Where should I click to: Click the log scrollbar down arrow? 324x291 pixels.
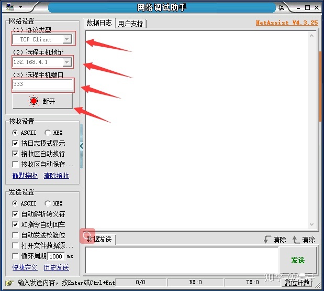coord(312,224)
